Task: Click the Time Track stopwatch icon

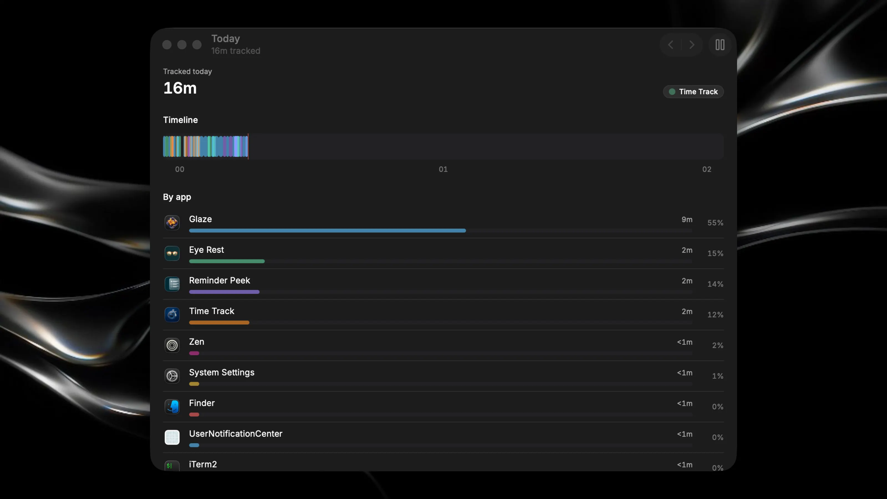Action: pos(172,314)
